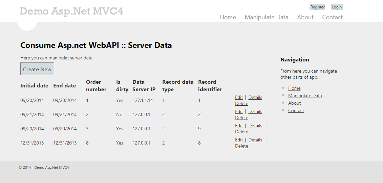Click the Consume Asp.net WebAPI heading
Screen dimensions: 383x183
click(96, 45)
